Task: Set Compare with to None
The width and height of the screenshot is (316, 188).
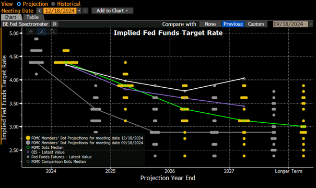Action: 210,24
